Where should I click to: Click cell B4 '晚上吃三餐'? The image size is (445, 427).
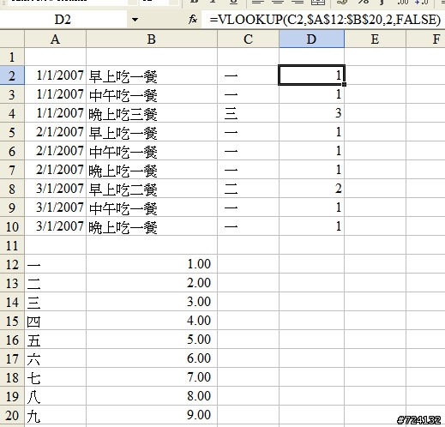[152, 113]
